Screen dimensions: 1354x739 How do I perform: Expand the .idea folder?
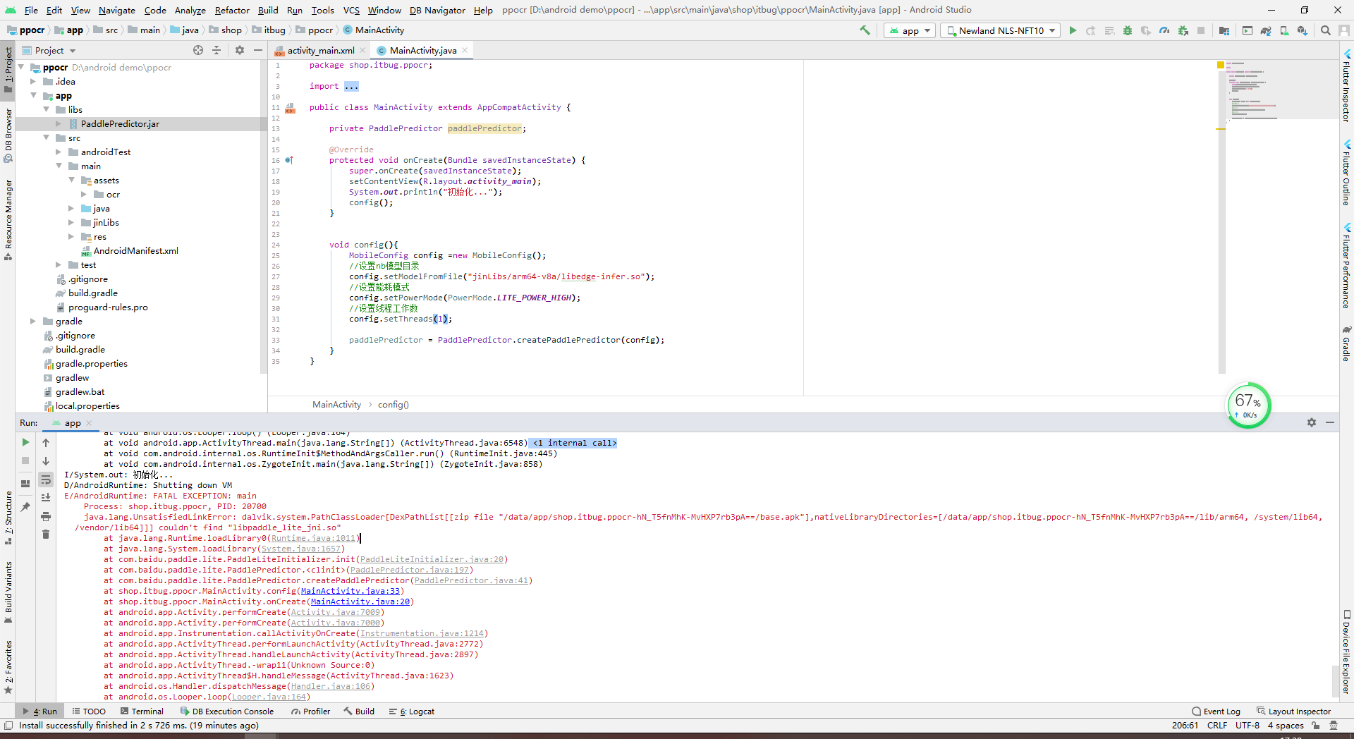(33, 81)
